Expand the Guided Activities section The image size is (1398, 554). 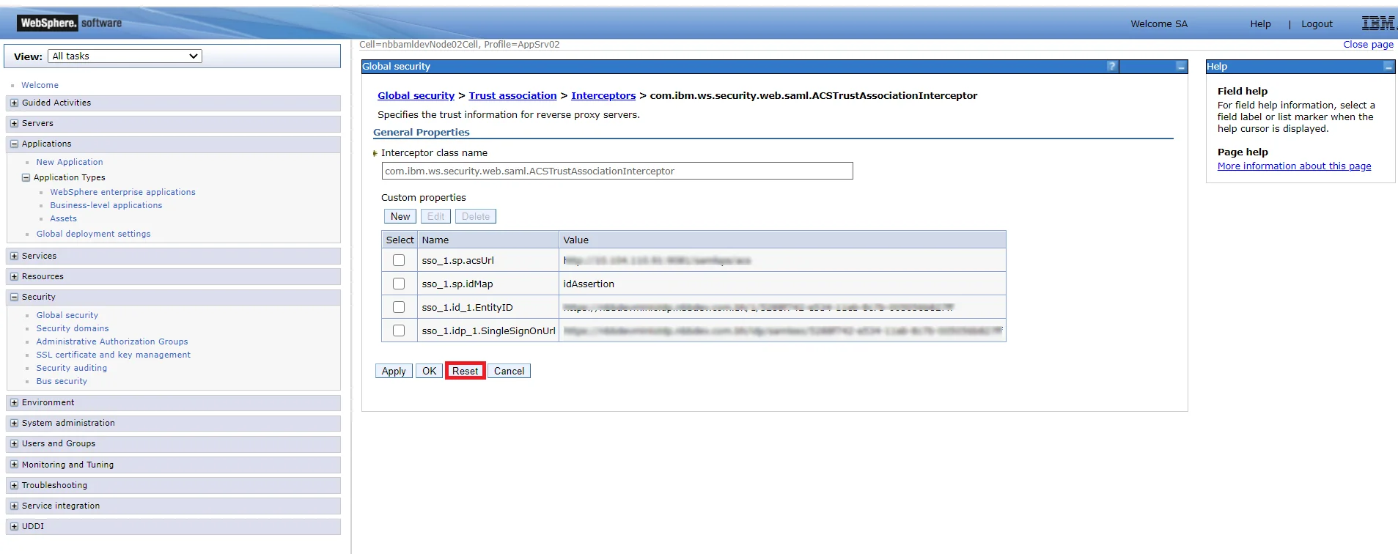pos(14,103)
